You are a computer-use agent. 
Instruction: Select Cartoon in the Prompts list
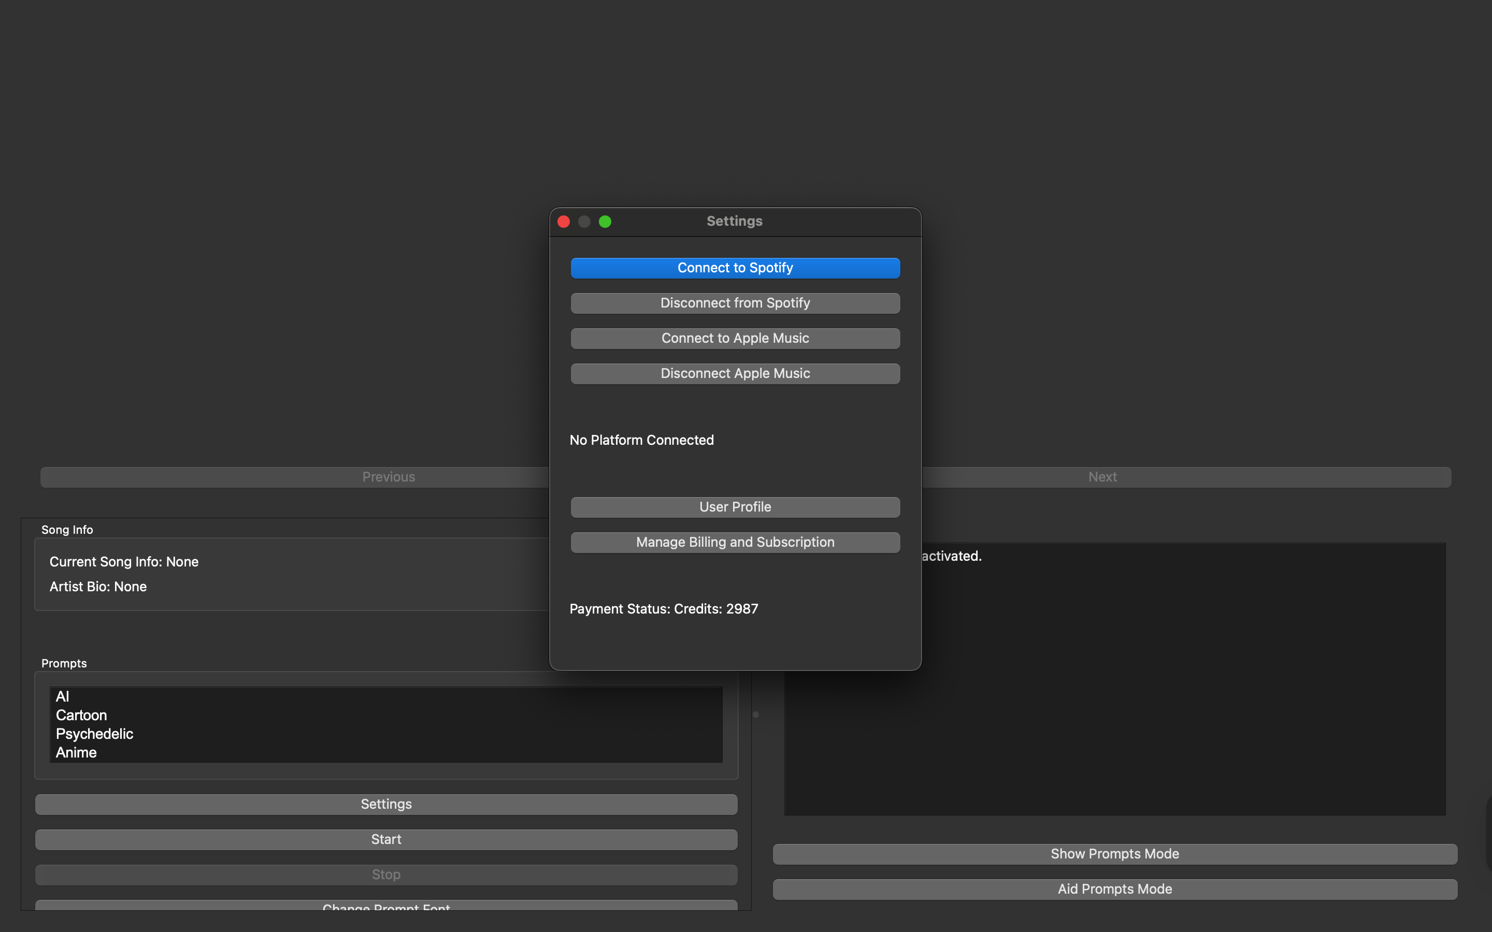click(81, 715)
